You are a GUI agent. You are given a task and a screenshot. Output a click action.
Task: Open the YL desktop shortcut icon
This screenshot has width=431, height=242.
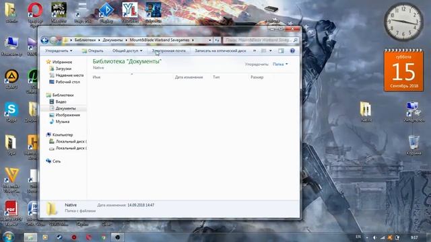[x=130, y=10]
